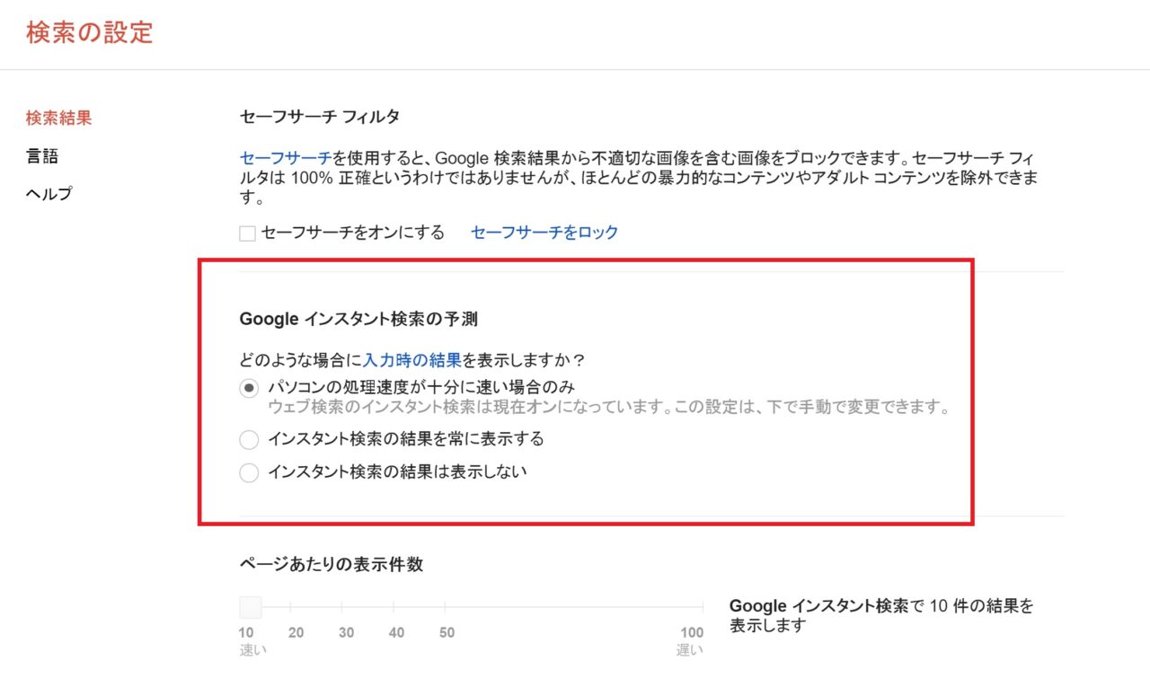The image size is (1150, 687).
Task: Set results slider to the 30 mark
Action: (346, 608)
